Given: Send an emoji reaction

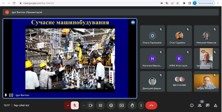Looking at the screenshot, I should pos(111,105).
